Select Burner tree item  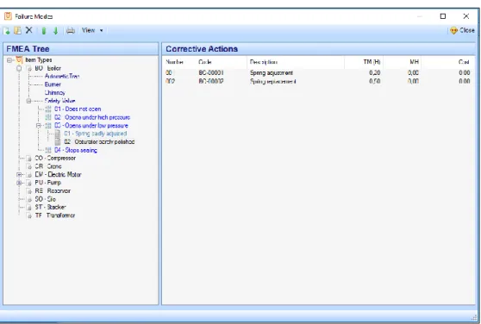[x=53, y=84]
